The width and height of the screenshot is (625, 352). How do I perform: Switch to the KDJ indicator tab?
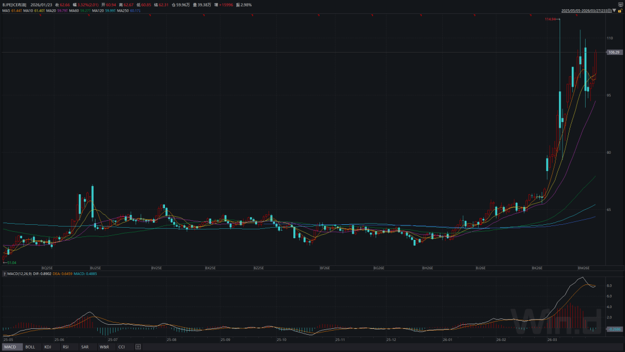(48, 347)
